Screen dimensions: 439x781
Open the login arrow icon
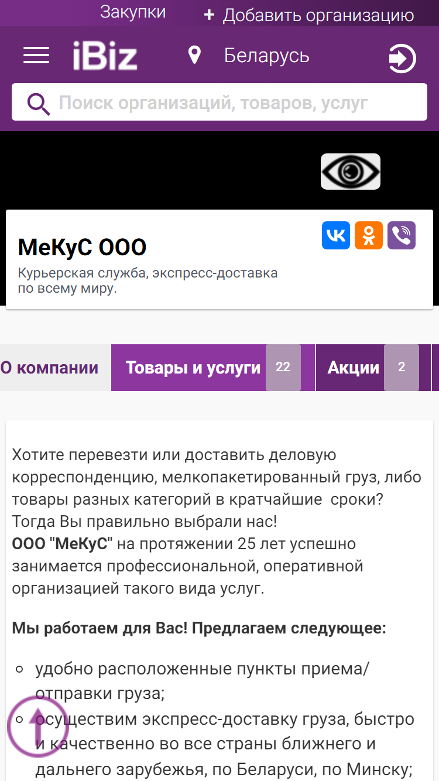[402, 59]
